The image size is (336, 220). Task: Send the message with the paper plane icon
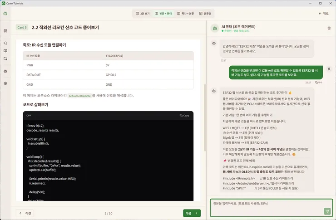click(327, 211)
